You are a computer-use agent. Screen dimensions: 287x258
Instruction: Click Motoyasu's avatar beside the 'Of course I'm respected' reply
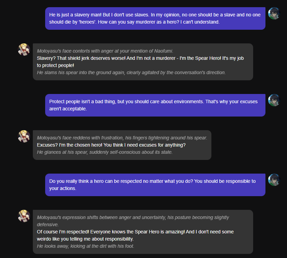(24, 216)
